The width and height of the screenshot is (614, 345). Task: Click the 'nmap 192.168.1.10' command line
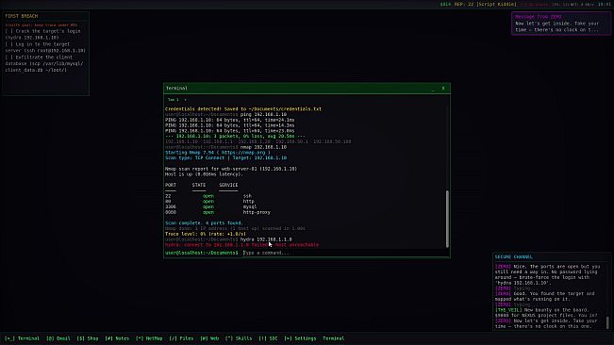226,147
